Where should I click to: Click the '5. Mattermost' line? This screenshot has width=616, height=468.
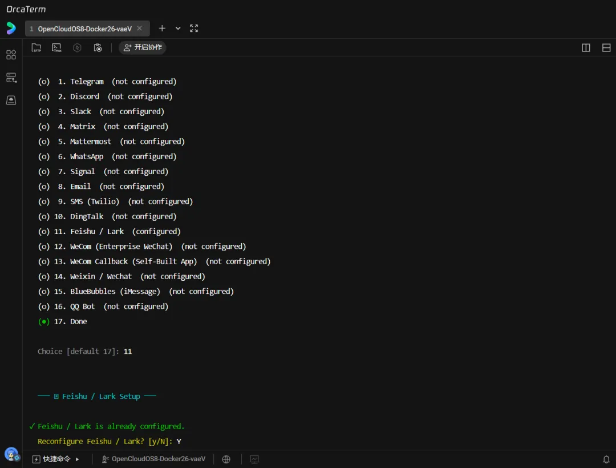[111, 142]
